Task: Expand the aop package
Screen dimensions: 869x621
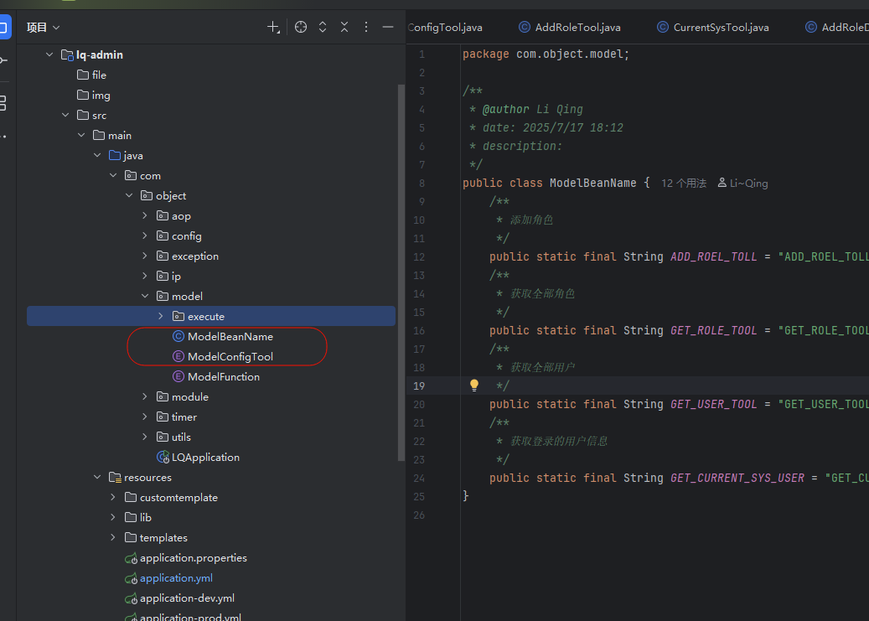Action: point(145,215)
